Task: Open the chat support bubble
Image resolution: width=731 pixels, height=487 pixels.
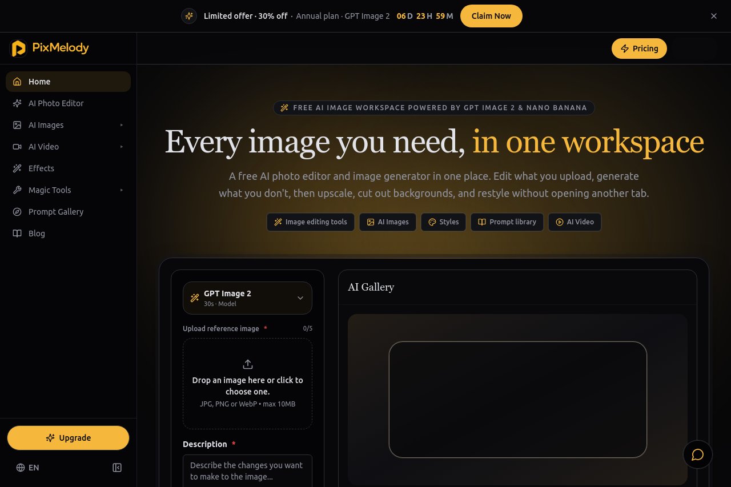Action: click(x=697, y=454)
